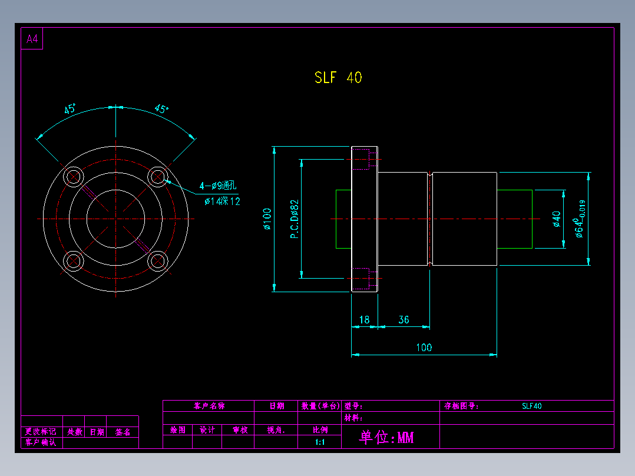Select the 比例 scale header cell
The image size is (635, 476).
tap(320, 430)
